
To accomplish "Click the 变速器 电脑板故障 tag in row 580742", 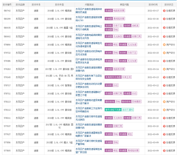I will pos(115,11).
